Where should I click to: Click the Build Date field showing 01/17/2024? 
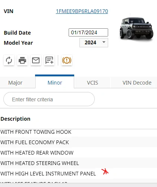click(88, 32)
